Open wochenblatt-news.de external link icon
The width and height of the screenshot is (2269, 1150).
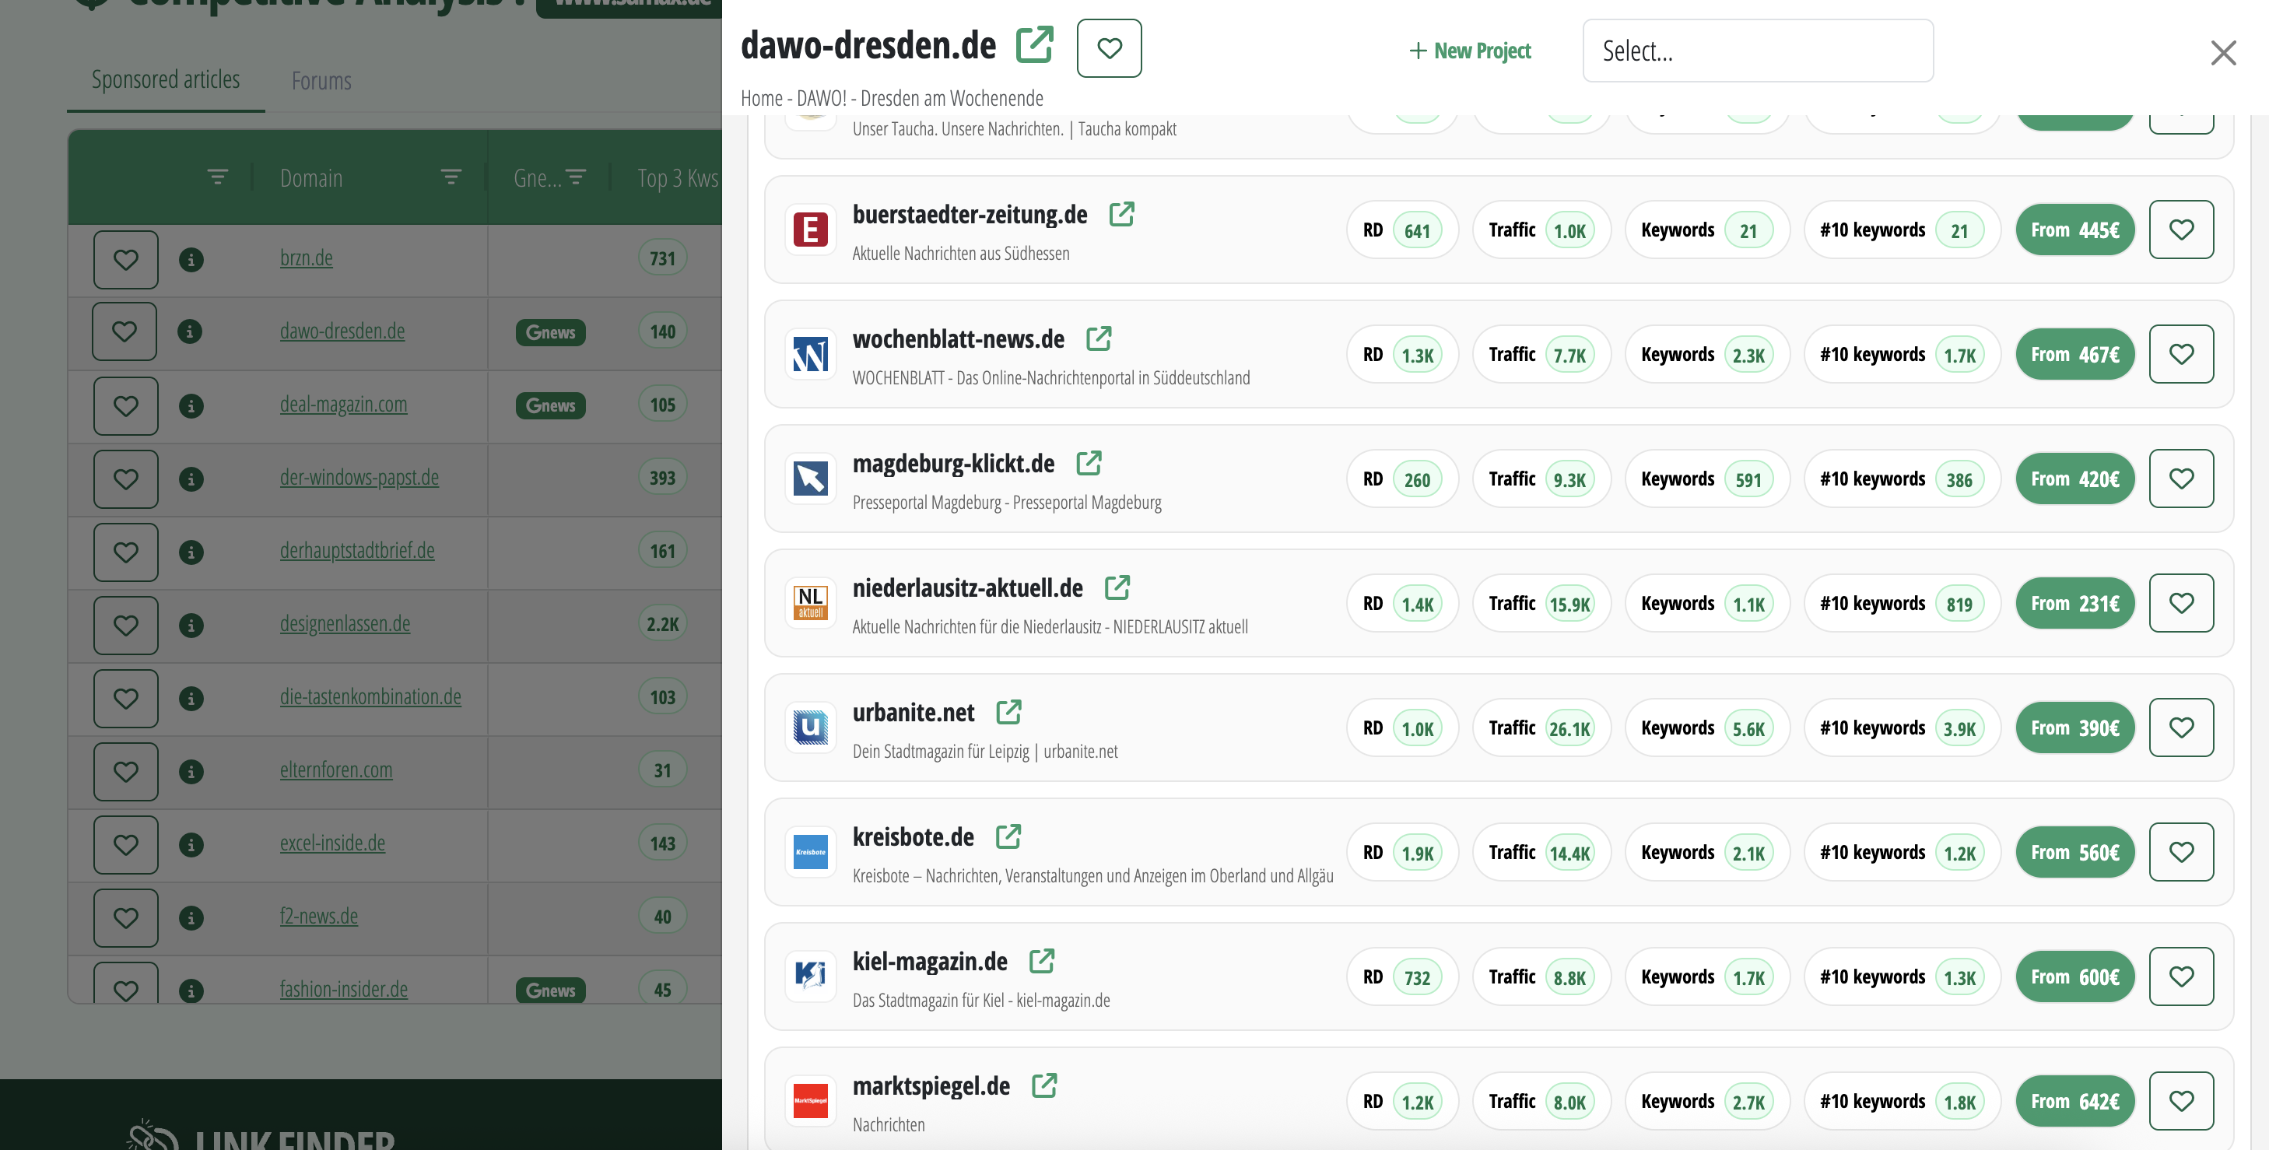tap(1099, 338)
